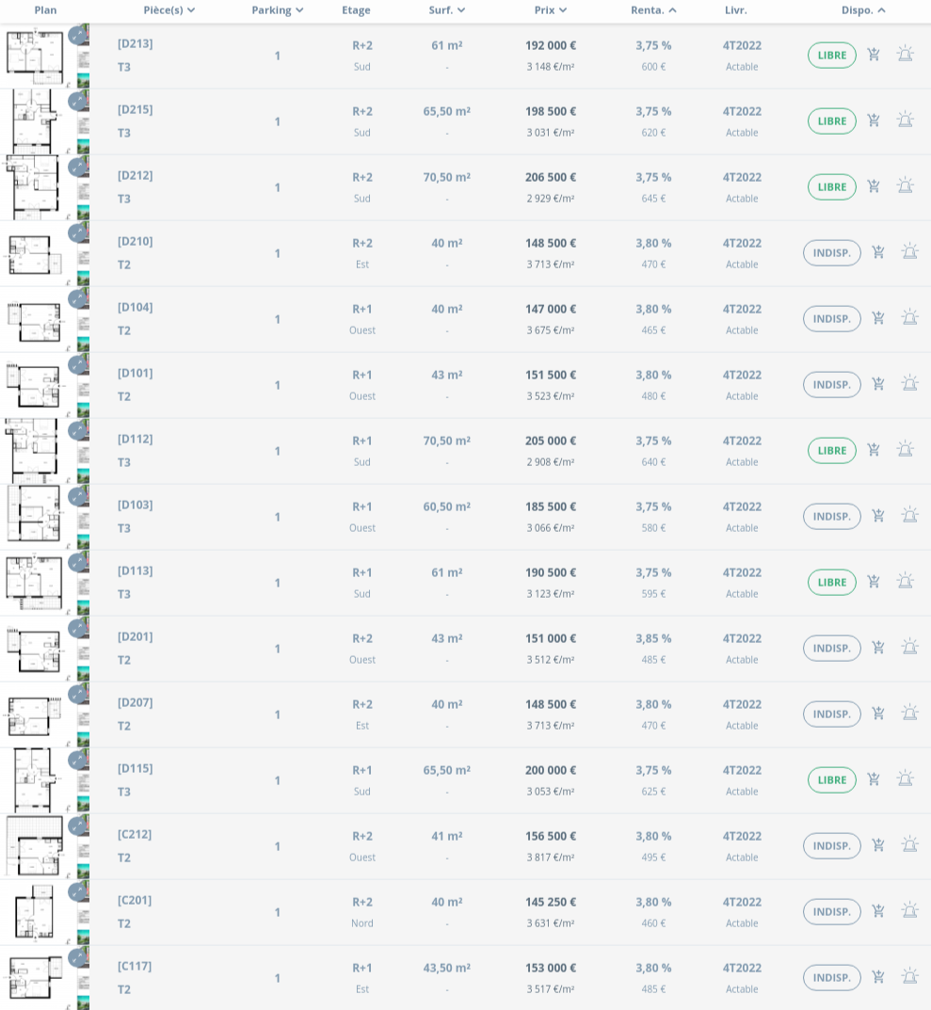Viewport: 931px width, 1010px height.
Task: Click the Livr. column header
Action: click(x=736, y=10)
